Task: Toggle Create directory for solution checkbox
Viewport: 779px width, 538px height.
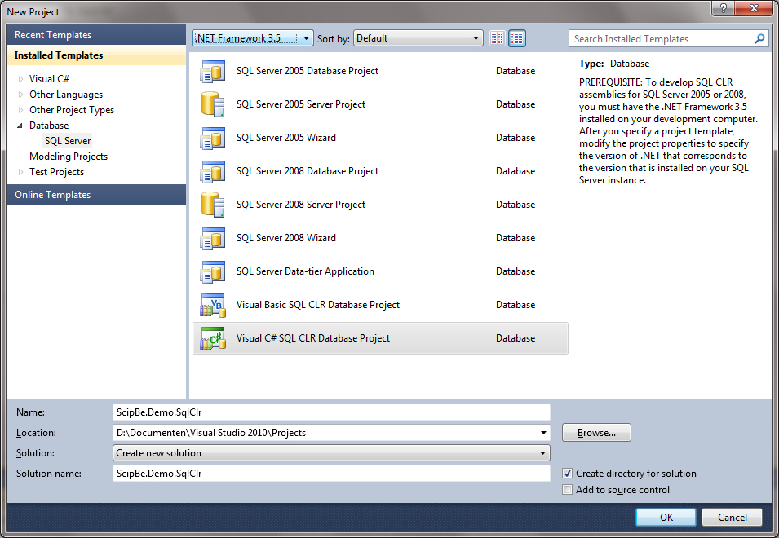Action: click(568, 474)
